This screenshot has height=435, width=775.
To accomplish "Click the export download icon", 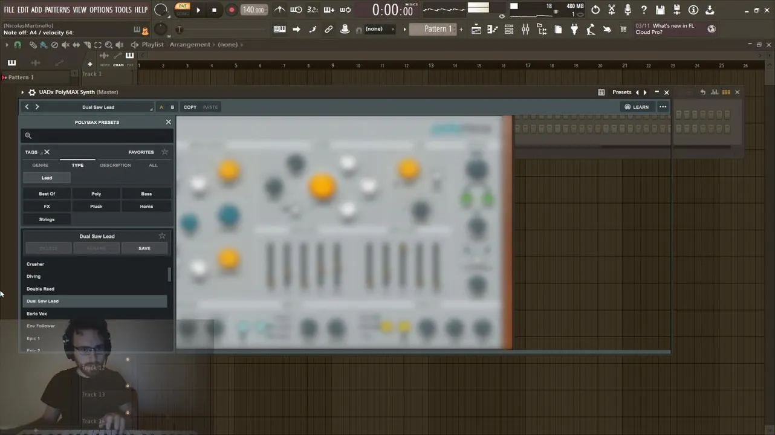I will 710,10.
